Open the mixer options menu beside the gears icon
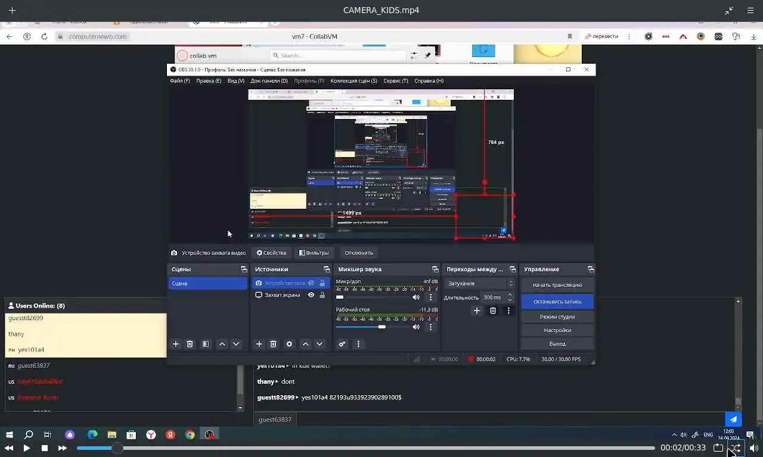This screenshot has width=763, height=457. point(358,344)
